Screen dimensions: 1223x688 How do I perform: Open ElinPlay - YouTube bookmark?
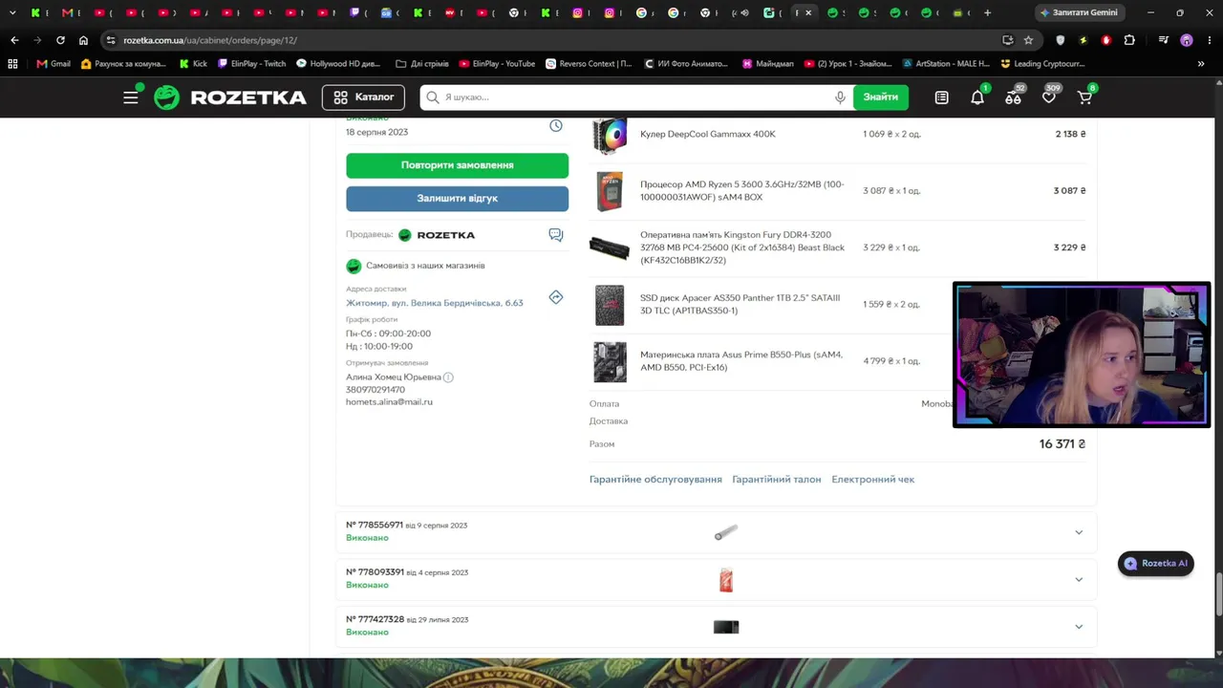[497, 64]
